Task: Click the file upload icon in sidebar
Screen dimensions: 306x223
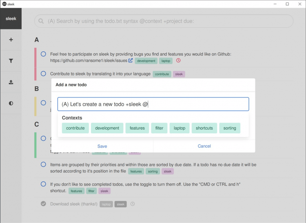Action: pyautogui.click(x=11, y=82)
